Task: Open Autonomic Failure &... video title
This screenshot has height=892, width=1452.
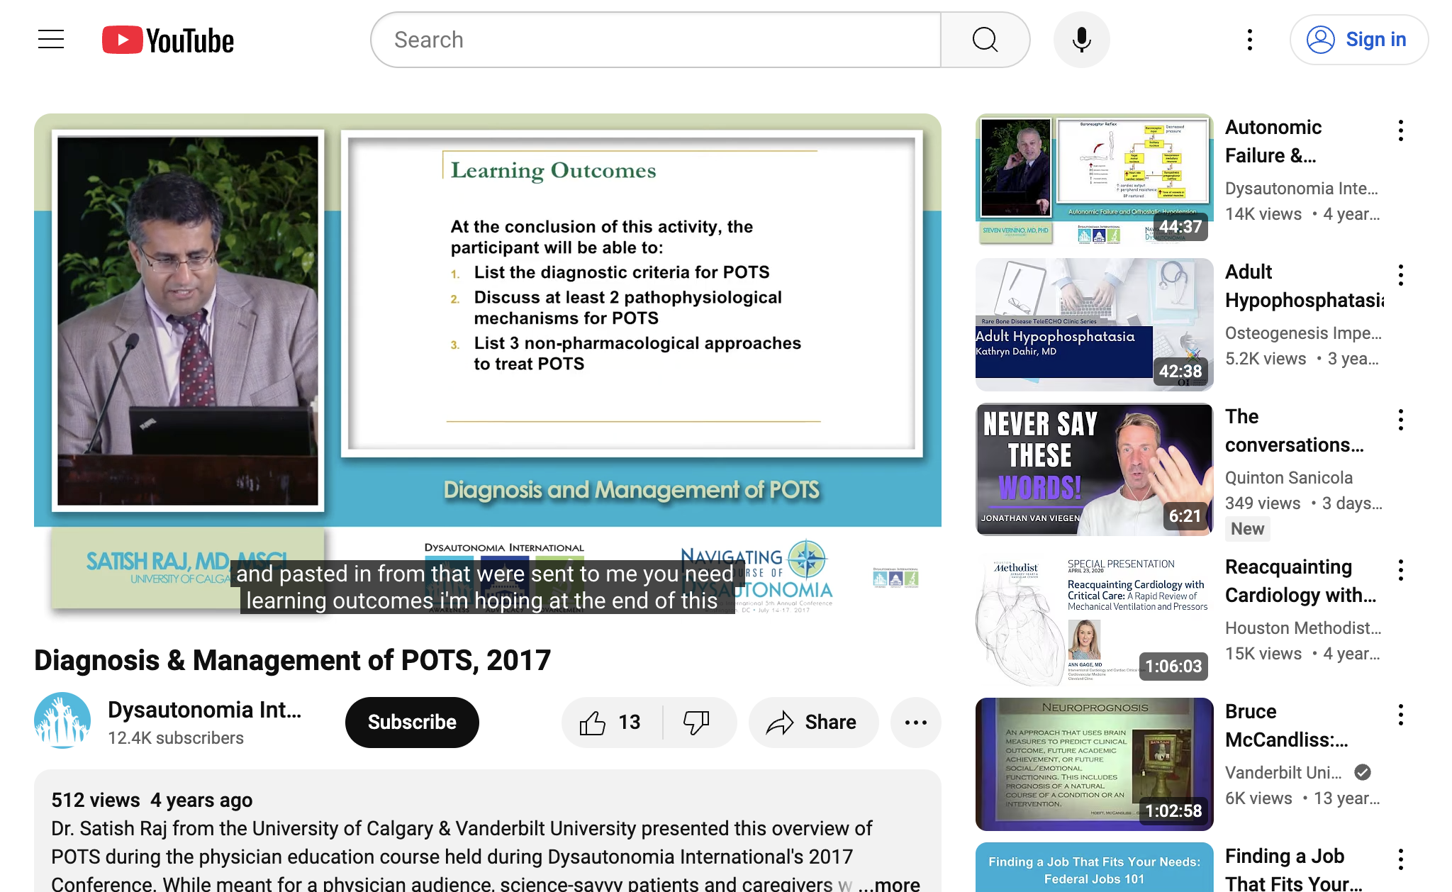Action: tap(1273, 141)
